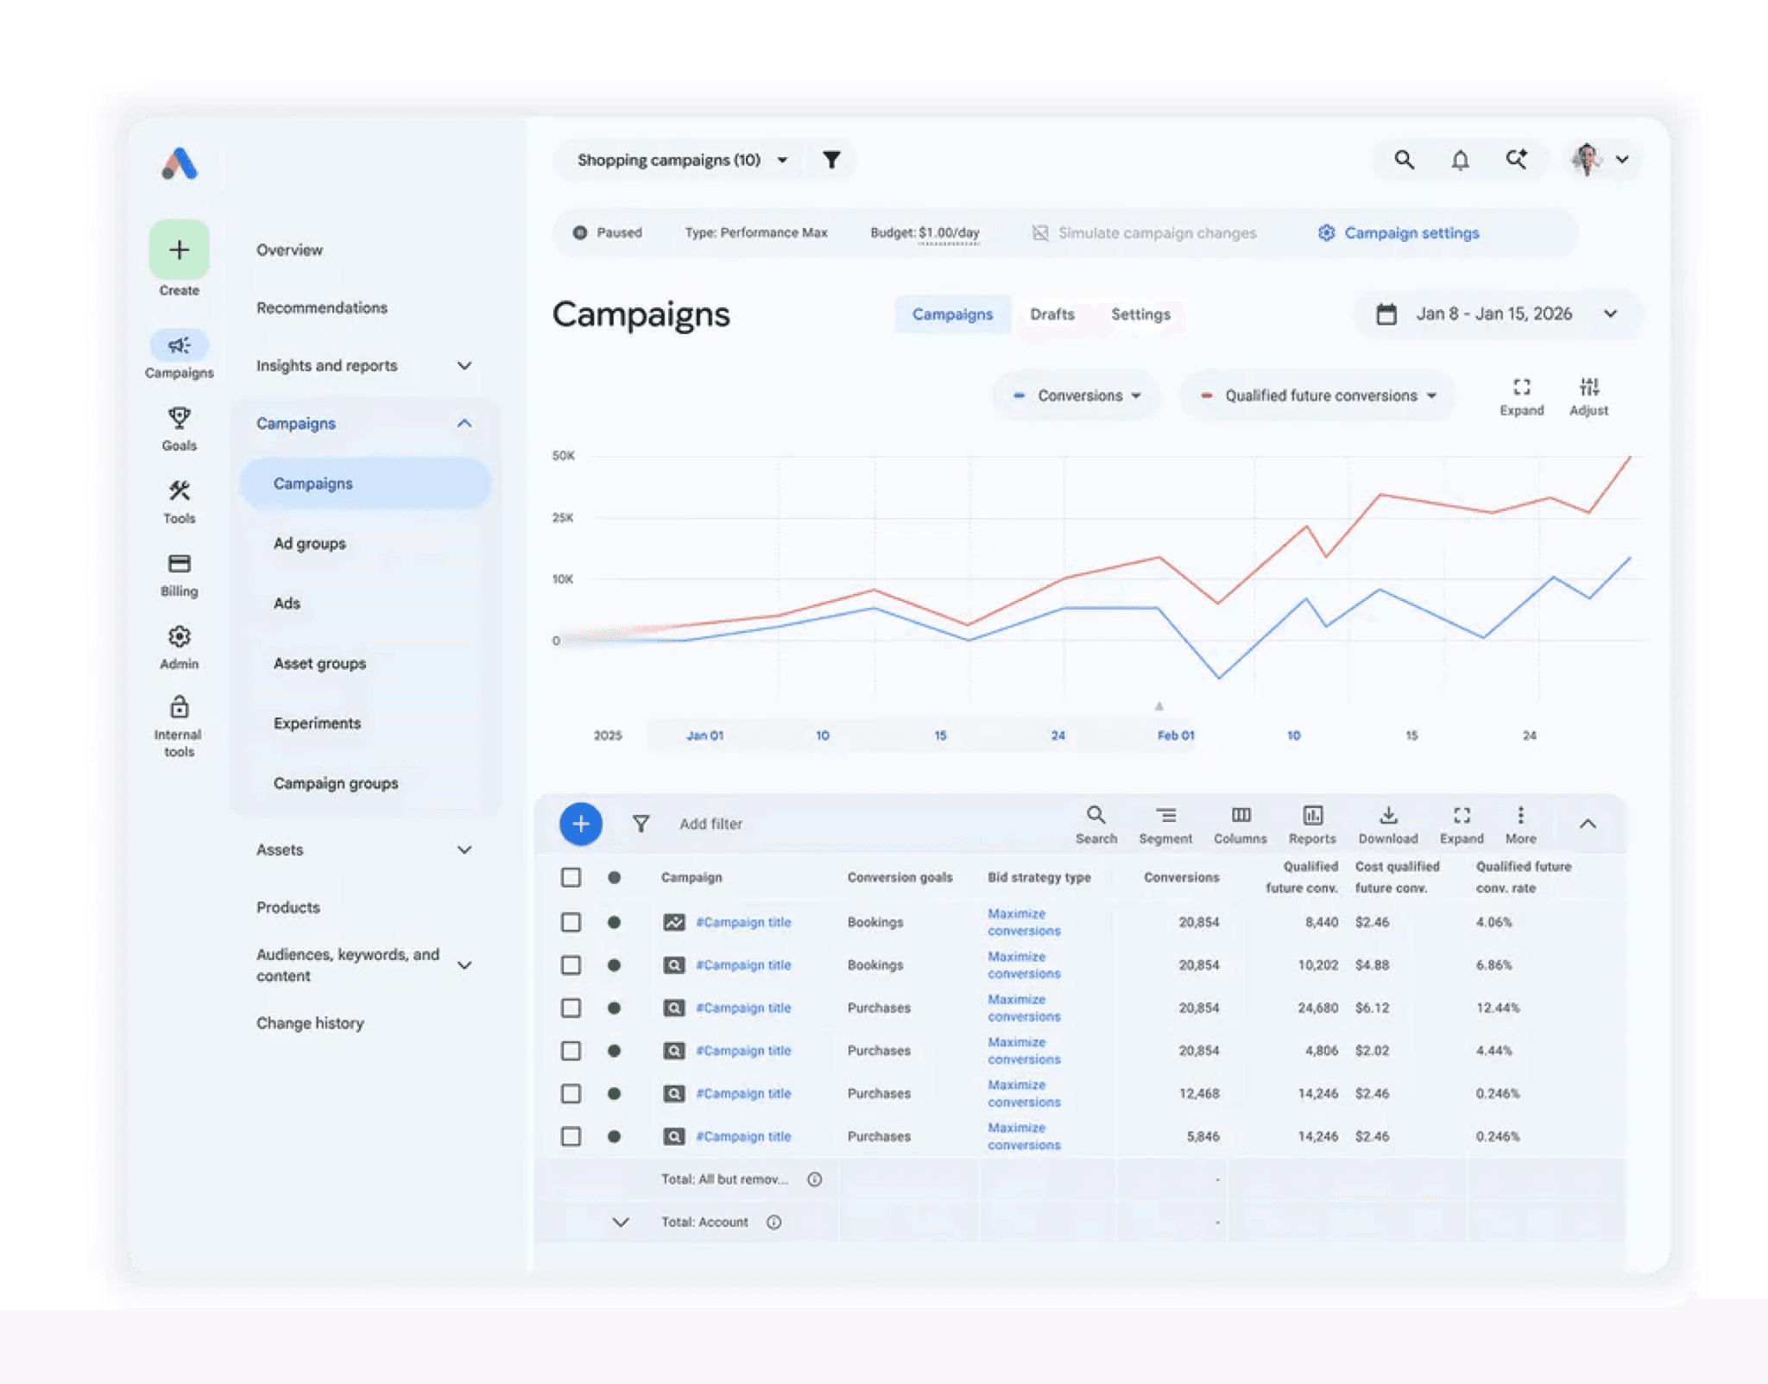Viewport: 1768px width, 1384px height.
Task: Open the Conversions metric dropdown
Action: (x=1076, y=395)
